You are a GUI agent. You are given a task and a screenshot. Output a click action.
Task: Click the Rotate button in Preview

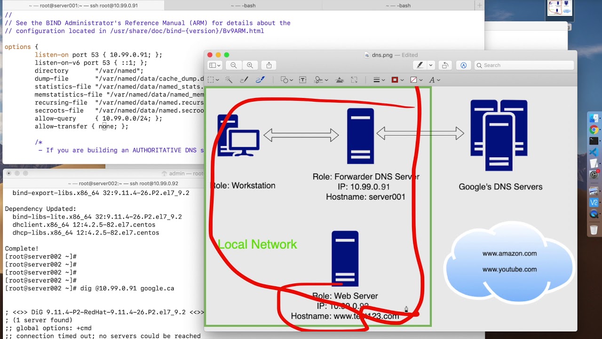pyautogui.click(x=445, y=65)
